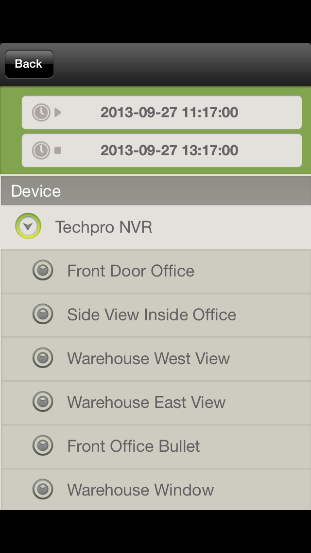Click the Device section header
311x553 pixels.
click(155, 191)
